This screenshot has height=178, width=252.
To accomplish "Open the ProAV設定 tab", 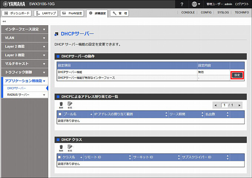I will point(72,13).
